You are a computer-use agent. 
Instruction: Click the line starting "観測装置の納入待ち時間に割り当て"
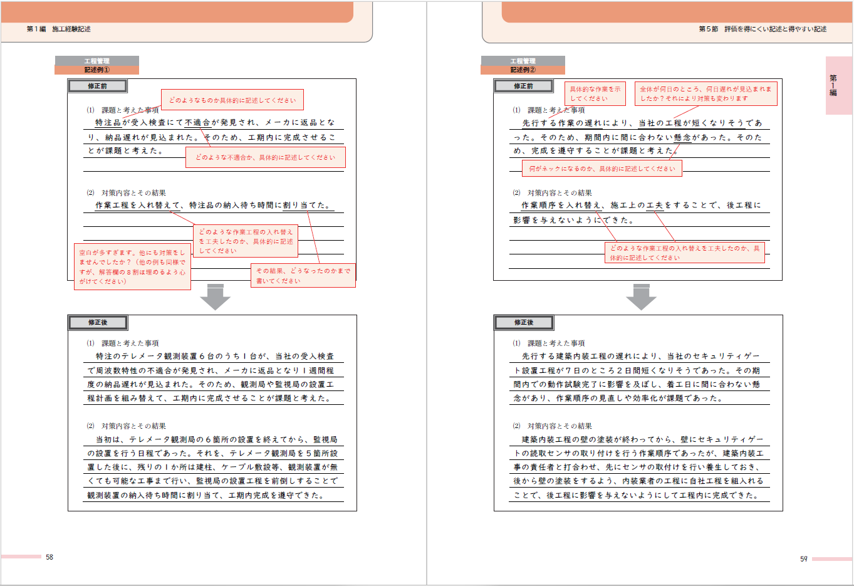point(207,495)
